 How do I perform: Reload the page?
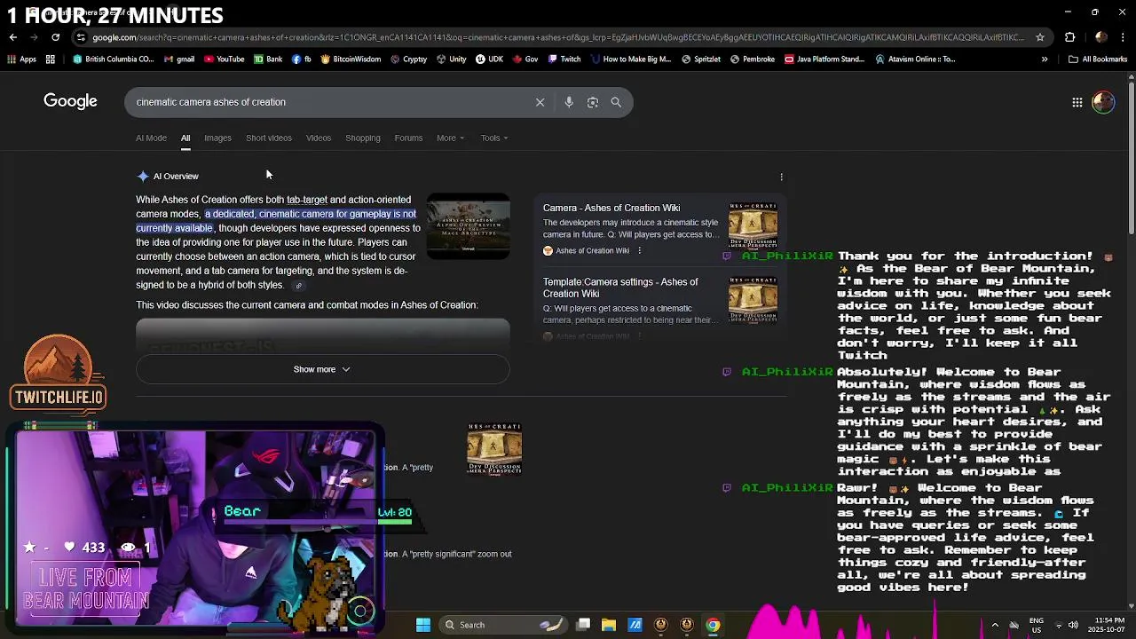click(55, 37)
